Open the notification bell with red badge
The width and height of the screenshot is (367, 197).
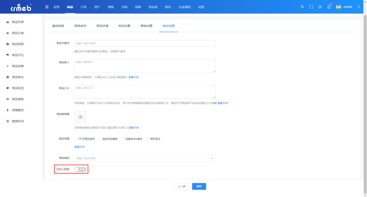(x=329, y=6)
